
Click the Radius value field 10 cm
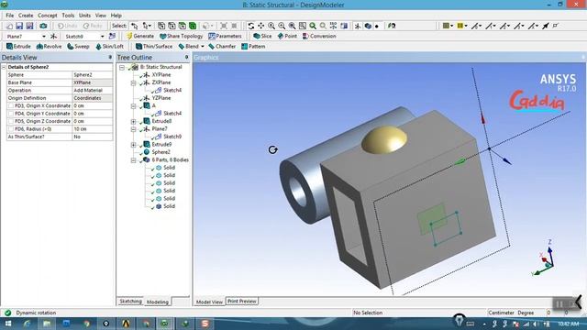coord(92,129)
